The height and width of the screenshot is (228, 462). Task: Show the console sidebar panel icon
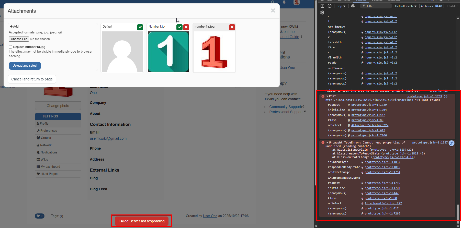point(322,6)
